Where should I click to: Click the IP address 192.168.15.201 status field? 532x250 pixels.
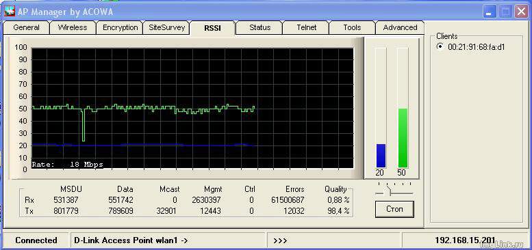point(464,240)
